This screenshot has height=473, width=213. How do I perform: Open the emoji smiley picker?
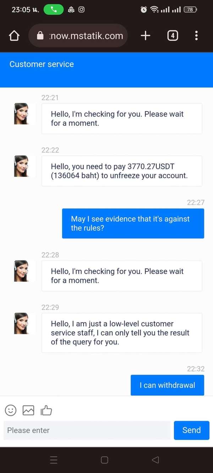coord(11,410)
